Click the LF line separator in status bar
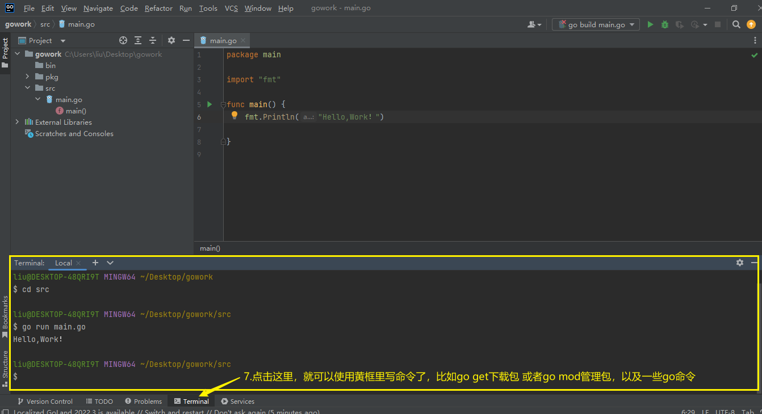Screen dimensions: 762x414 click(705, 412)
